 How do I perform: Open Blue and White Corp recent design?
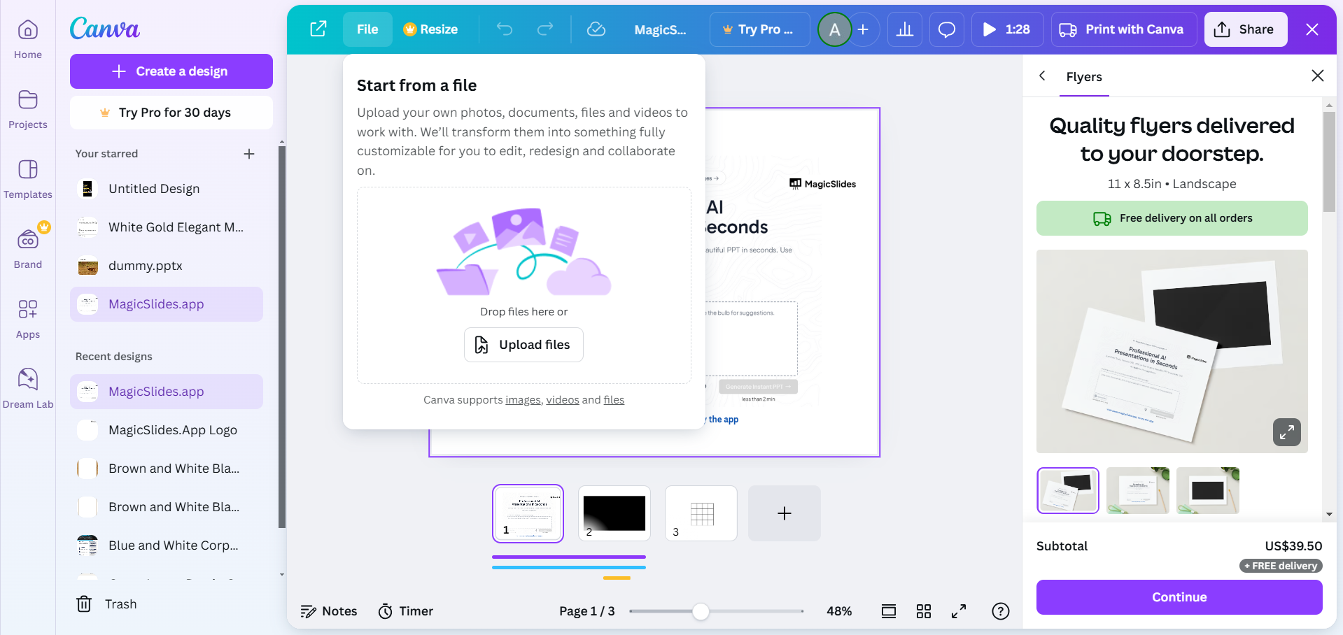[167, 545]
